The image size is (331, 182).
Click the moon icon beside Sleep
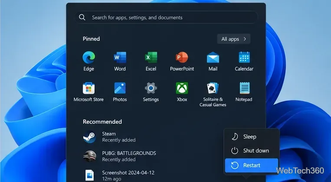235,136
